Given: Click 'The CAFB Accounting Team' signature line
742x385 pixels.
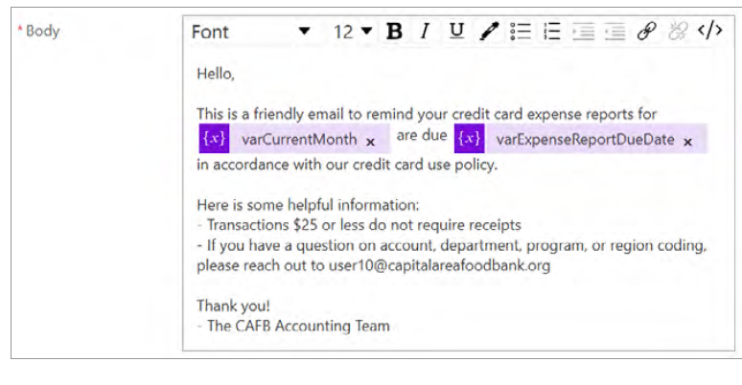Looking at the screenshot, I should [293, 326].
